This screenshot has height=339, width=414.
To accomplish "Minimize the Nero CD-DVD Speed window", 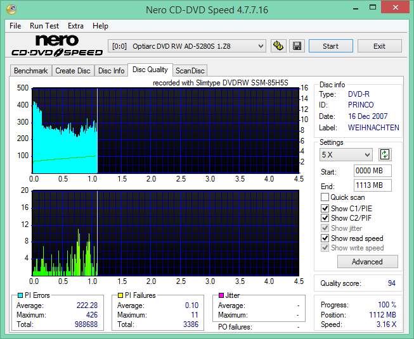I will coord(356,8).
